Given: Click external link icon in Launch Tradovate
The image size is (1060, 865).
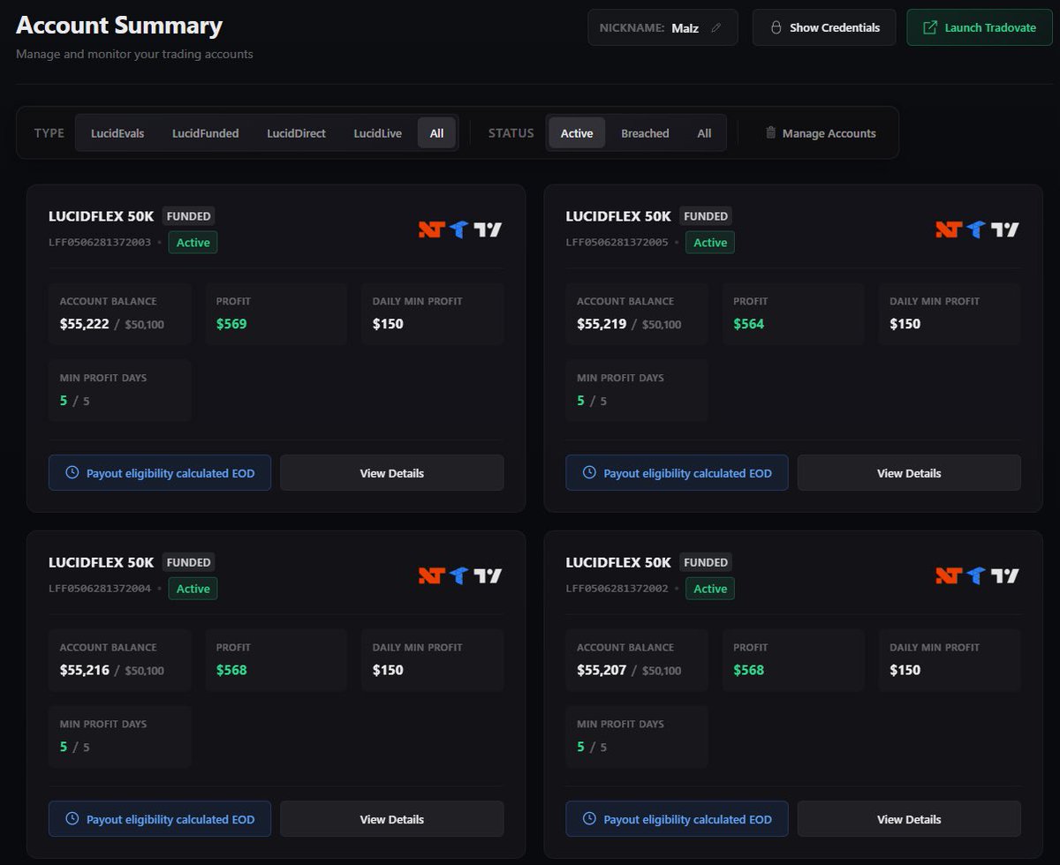Looking at the screenshot, I should click(929, 27).
